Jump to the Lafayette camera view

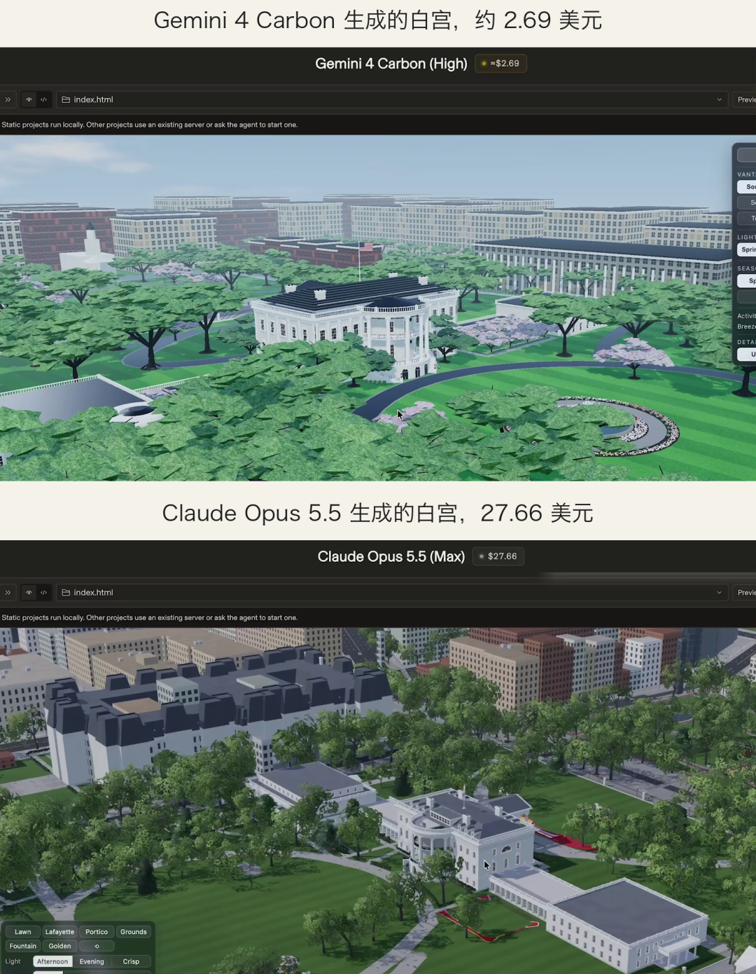(x=59, y=932)
